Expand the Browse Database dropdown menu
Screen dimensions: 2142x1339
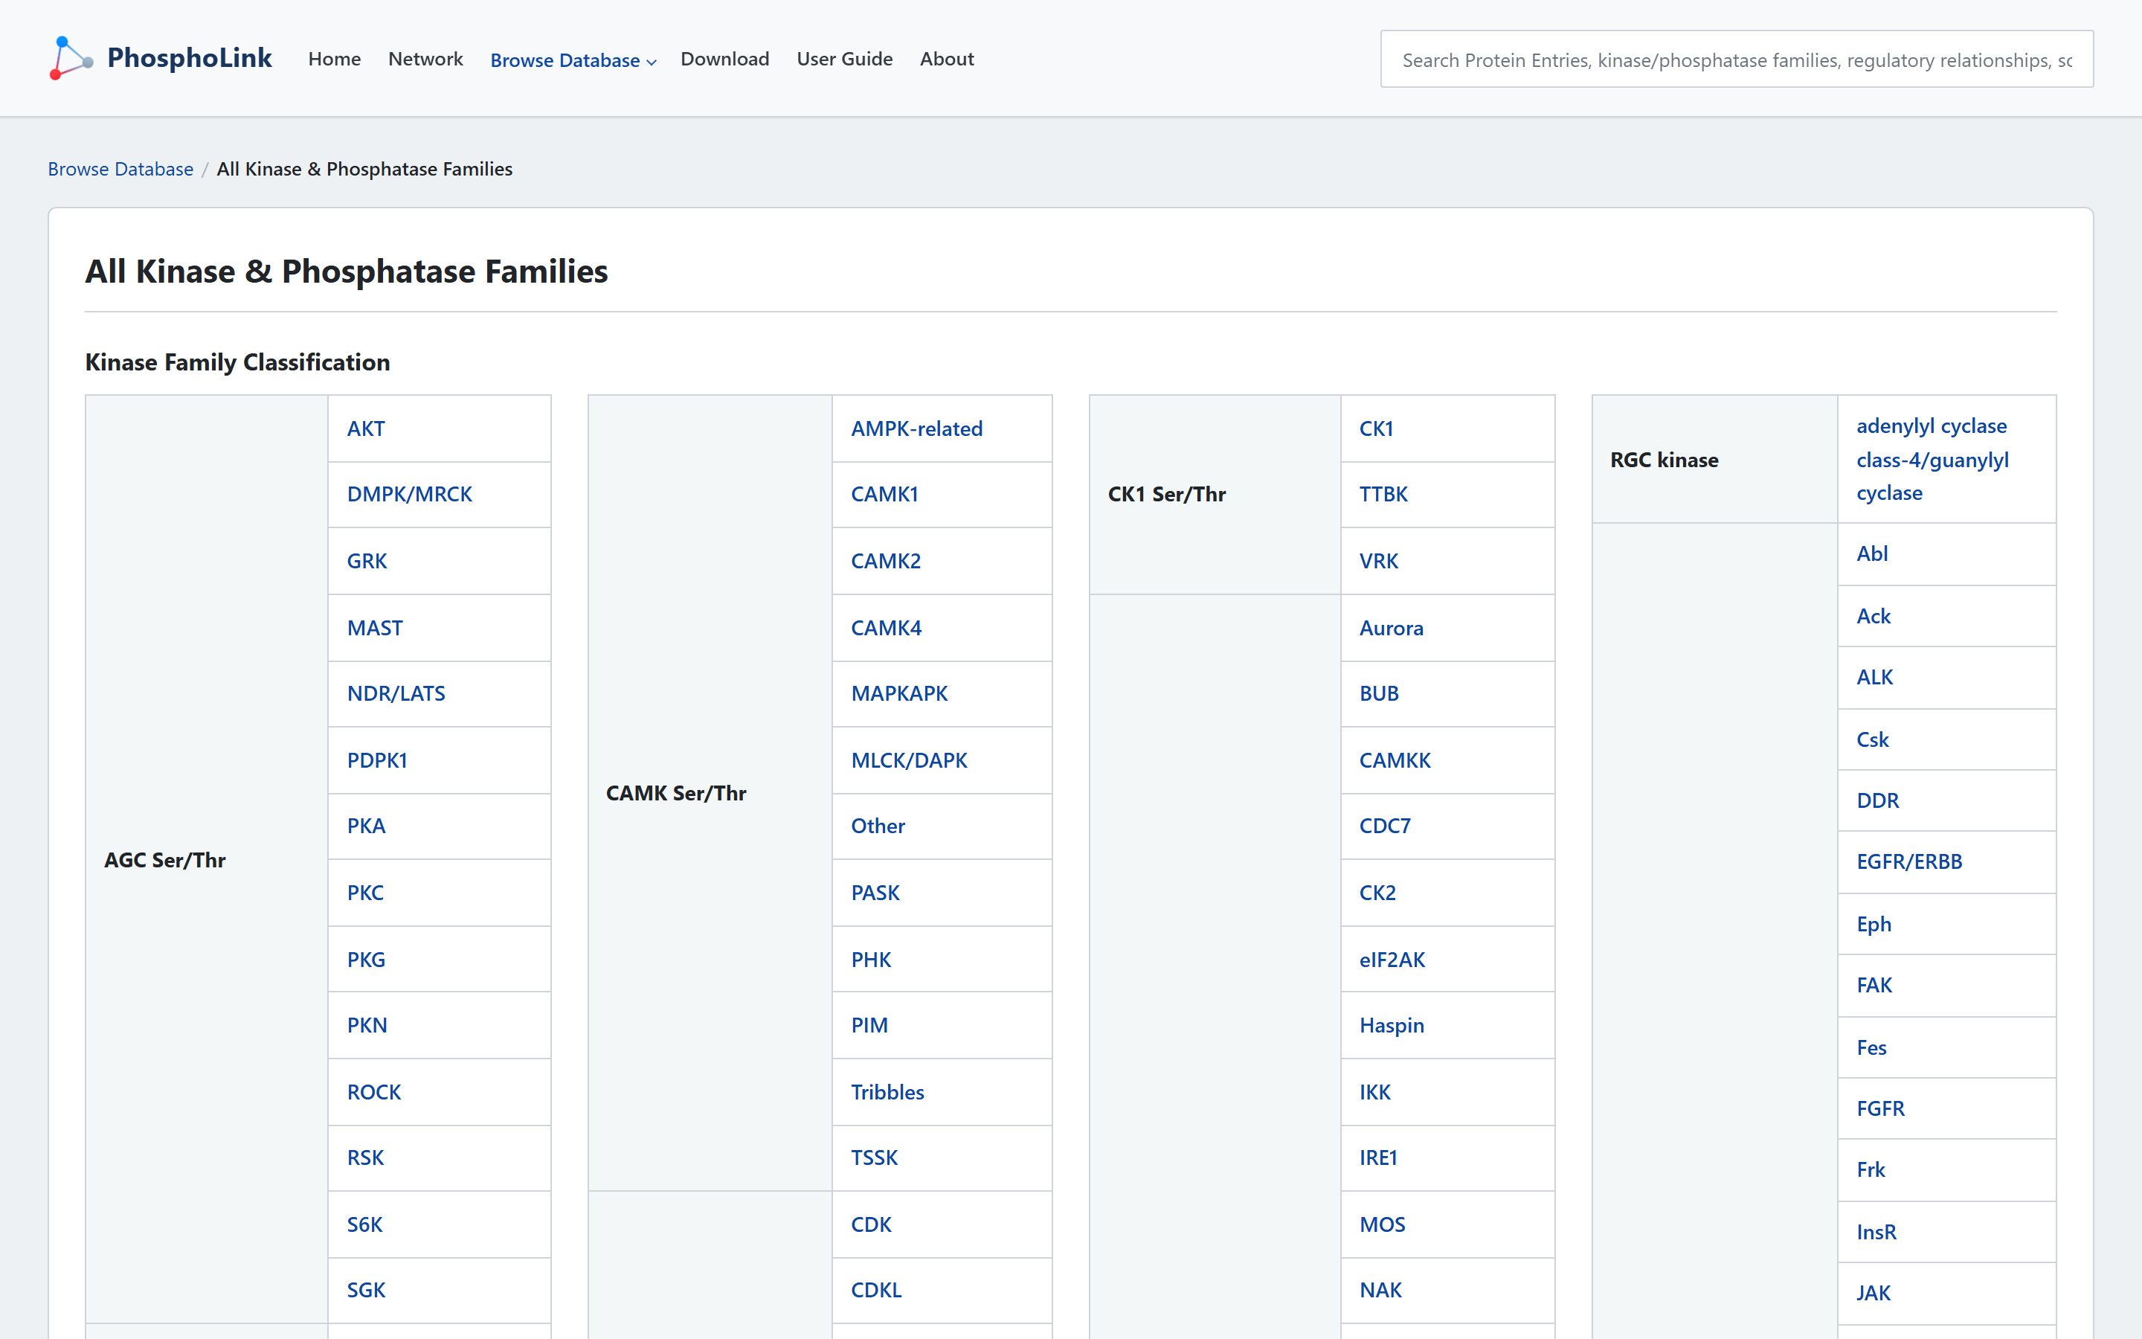point(573,60)
